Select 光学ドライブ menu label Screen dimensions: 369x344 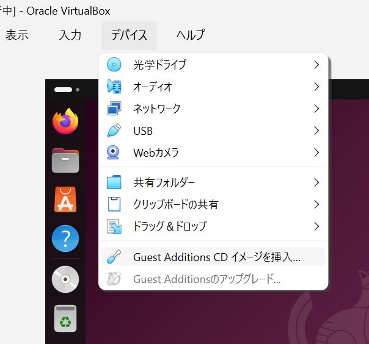(160, 65)
